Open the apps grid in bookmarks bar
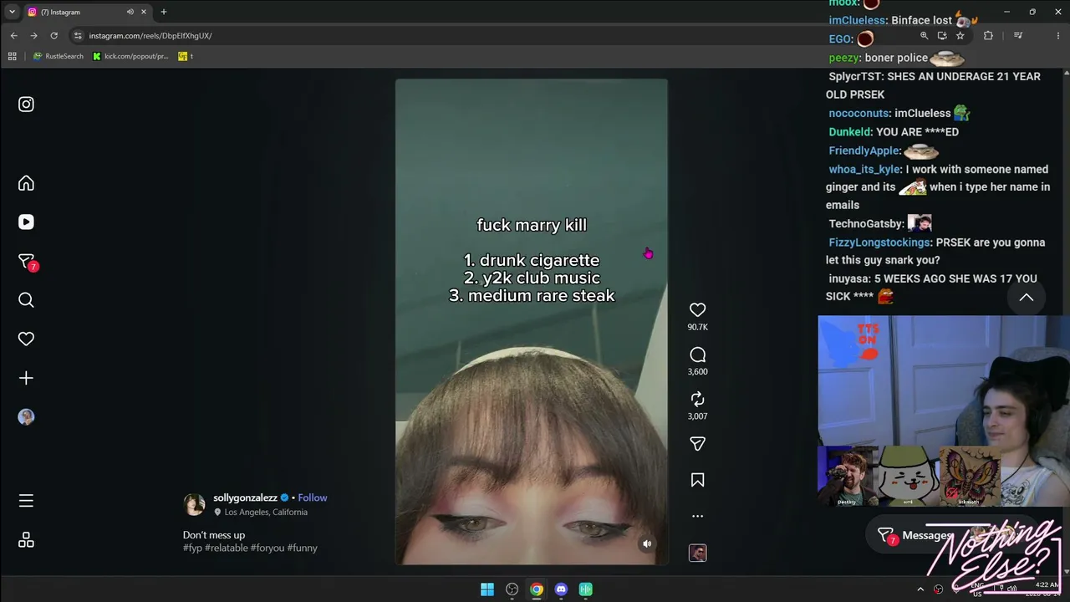Image resolution: width=1070 pixels, height=602 pixels. pos(12,56)
